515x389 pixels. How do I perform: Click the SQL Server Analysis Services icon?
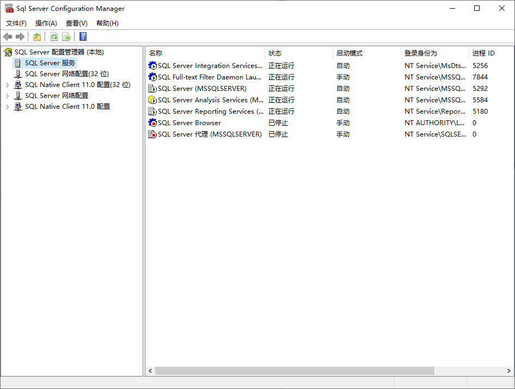tap(151, 100)
